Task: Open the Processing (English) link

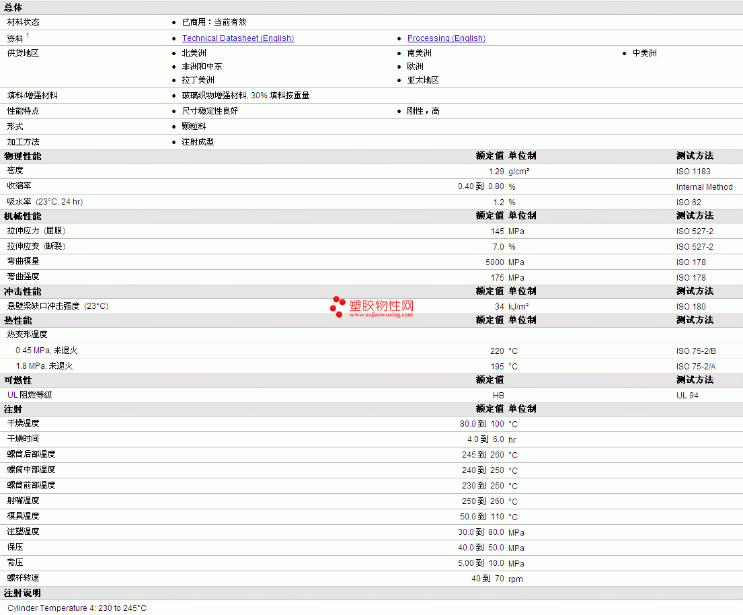Action: (446, 38)
